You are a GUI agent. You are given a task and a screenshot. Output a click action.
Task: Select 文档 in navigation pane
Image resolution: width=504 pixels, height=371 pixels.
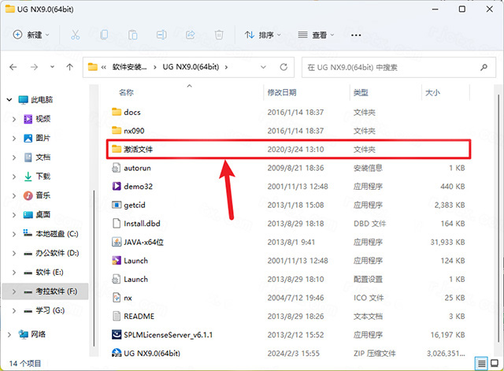(x=37, y=158)
